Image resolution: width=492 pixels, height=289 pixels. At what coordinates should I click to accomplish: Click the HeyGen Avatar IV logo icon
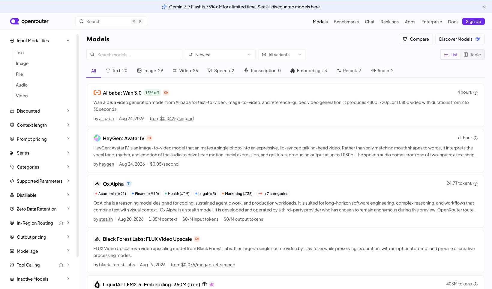(97, 138)
